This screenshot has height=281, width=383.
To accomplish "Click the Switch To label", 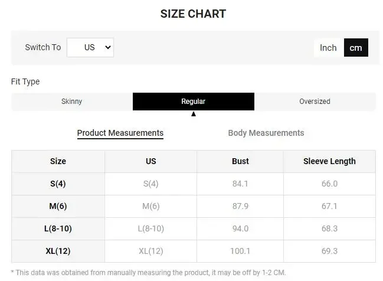I will (43, 47).
